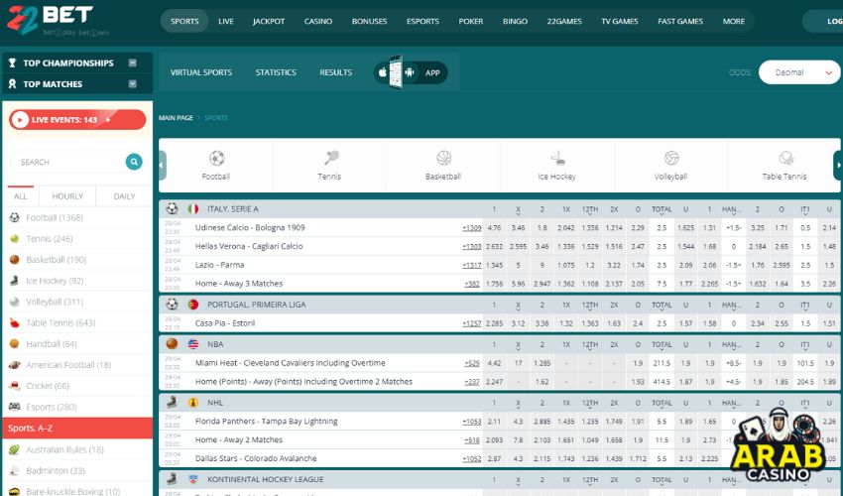The image size is (843, 496).
Task: Expand +529 markets for Miami Heat game
Action: [472, 363]
